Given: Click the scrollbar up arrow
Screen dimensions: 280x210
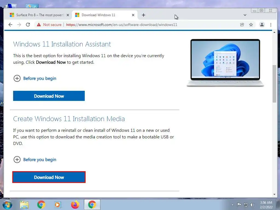Looking at the screenshot, I should point(274,32).
